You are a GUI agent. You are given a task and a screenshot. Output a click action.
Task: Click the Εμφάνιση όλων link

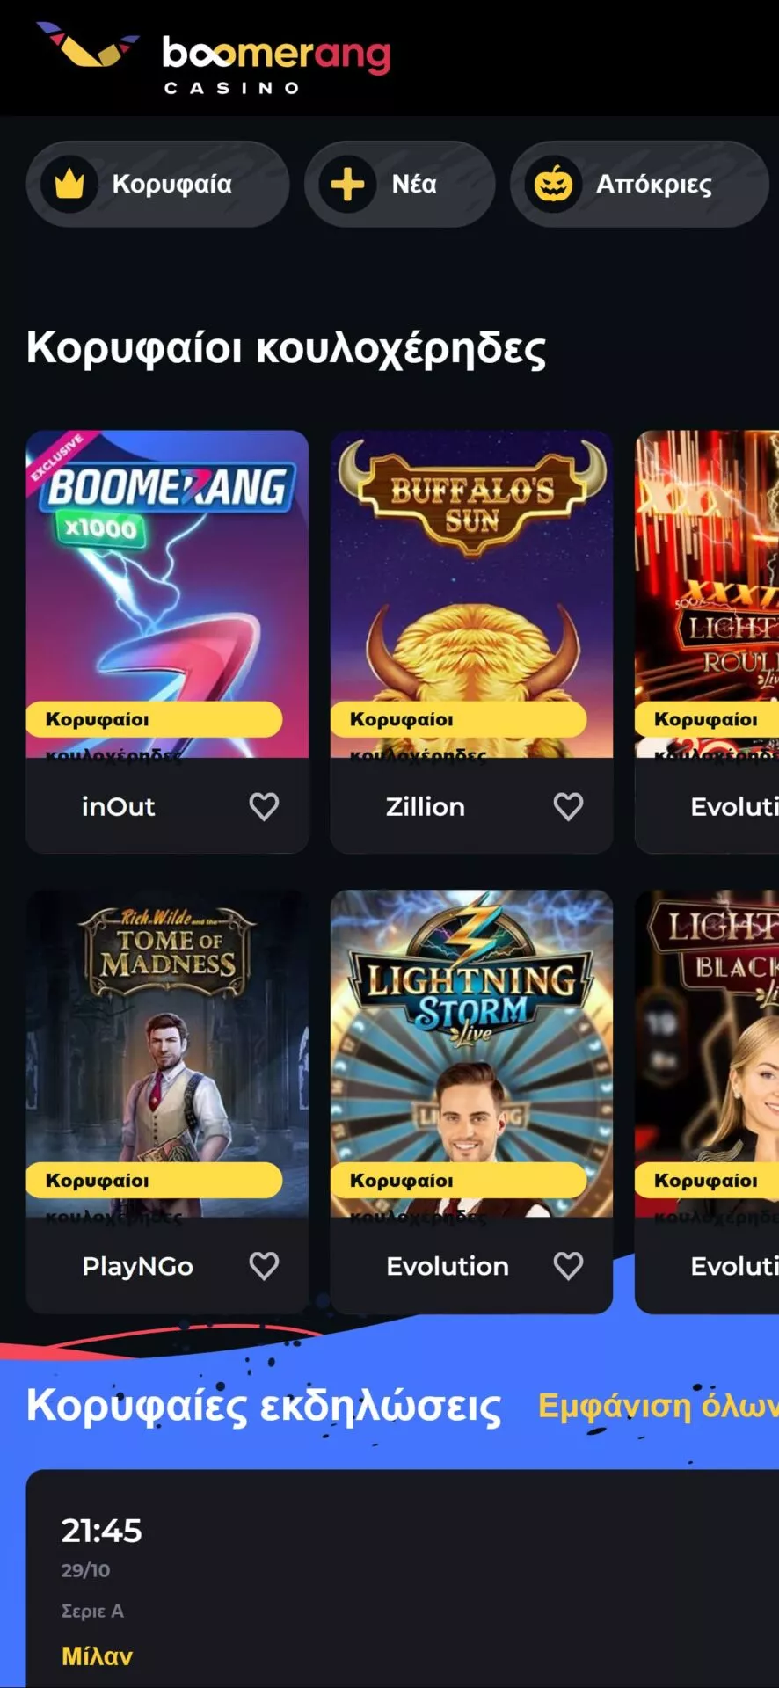point(658,1406)
